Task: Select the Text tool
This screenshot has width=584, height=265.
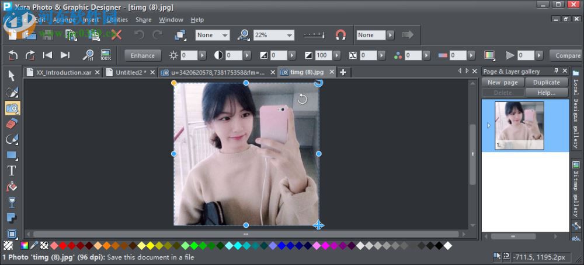Action: 12,171
